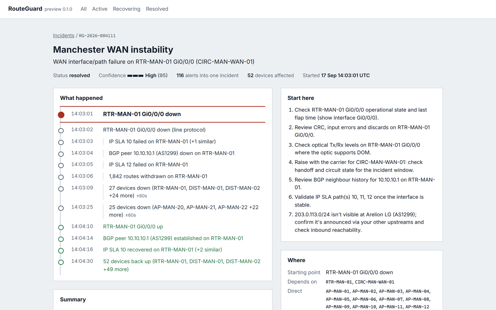
Task: Click timeline marker for 14:03:04 event
Action: (x=61, y=154)
